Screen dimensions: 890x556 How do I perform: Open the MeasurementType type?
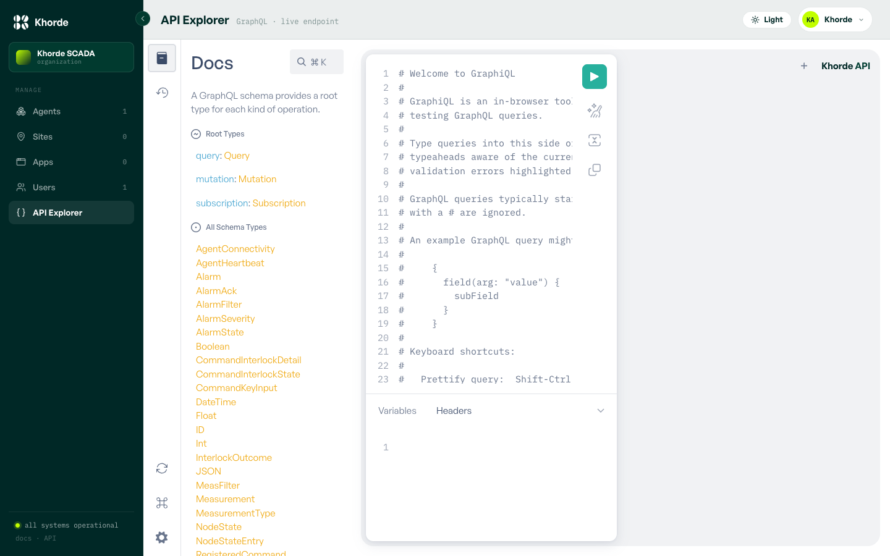click(x=235, y=513)
